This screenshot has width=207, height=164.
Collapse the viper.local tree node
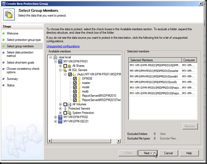pos(51,57)
